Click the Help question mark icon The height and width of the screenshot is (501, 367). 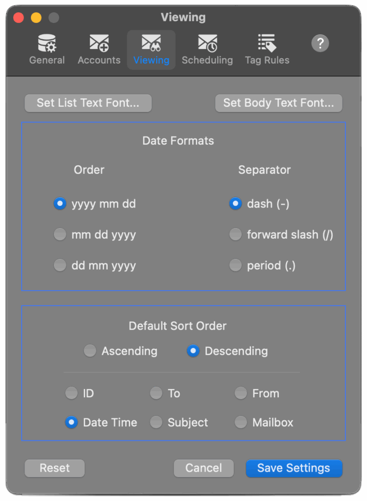click(x=320, y=43)
